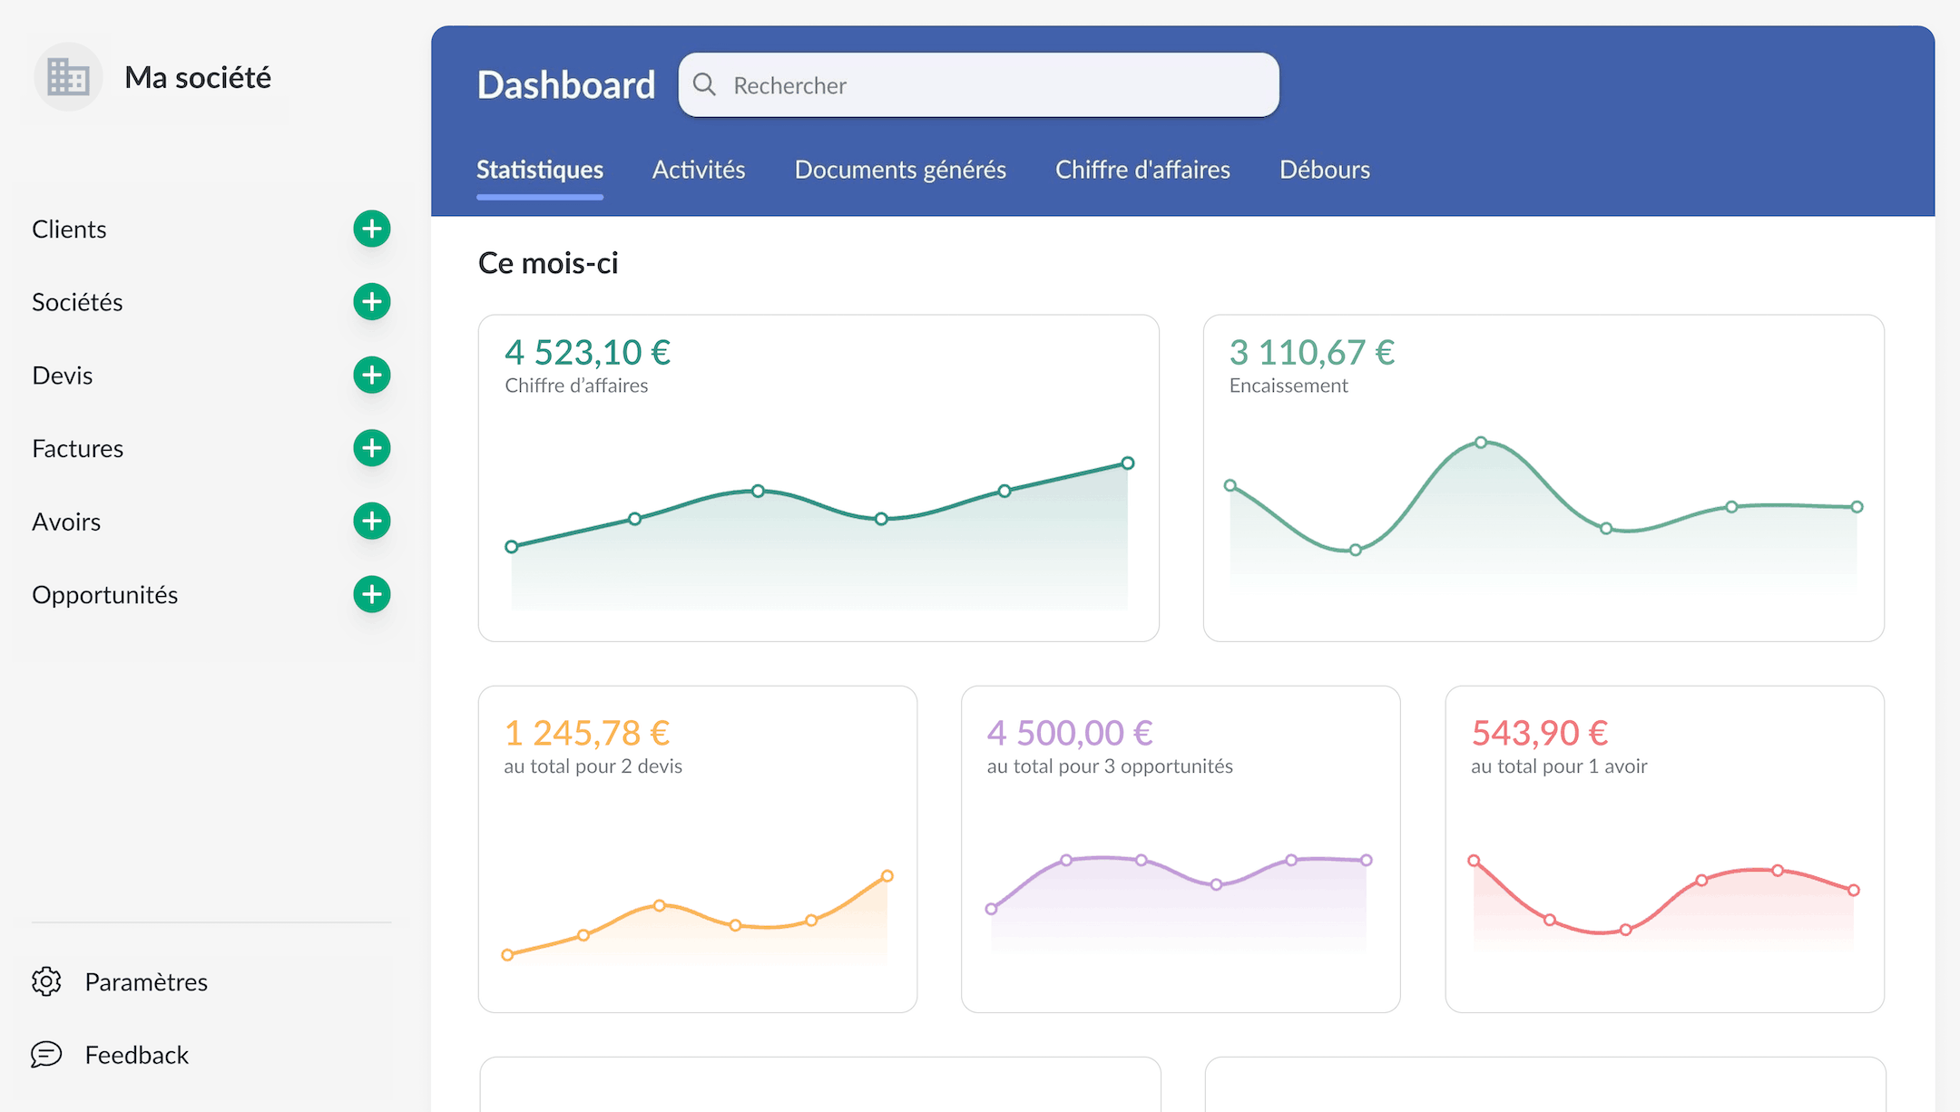Click 'au total pour 1 avoir' label
This screenshot has width=1960, height=1112.
click(1559, 766)
